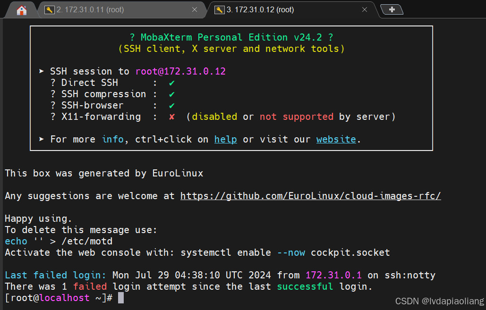Viewport: 486px width, 310px height.
Task: Open the Home tab house icon
Action: click(21, 10)
